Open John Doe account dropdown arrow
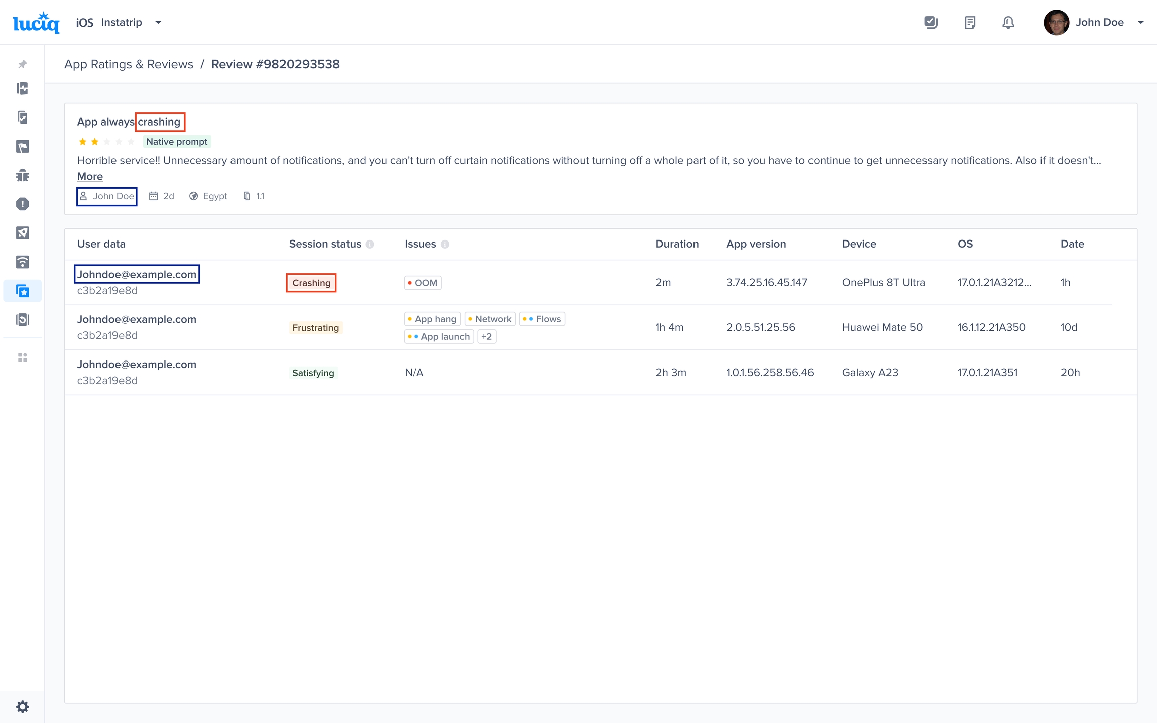 coord(1140,23)
